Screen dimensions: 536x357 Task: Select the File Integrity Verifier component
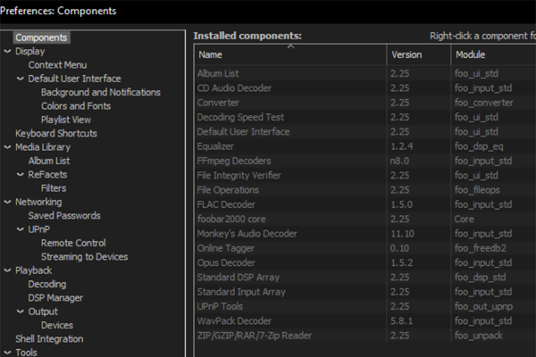pyautogui.click(x=365, y=176)
